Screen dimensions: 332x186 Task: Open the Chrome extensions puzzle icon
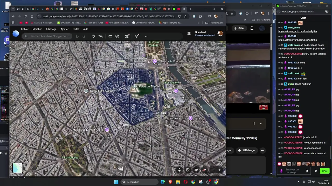pos(200,16)
